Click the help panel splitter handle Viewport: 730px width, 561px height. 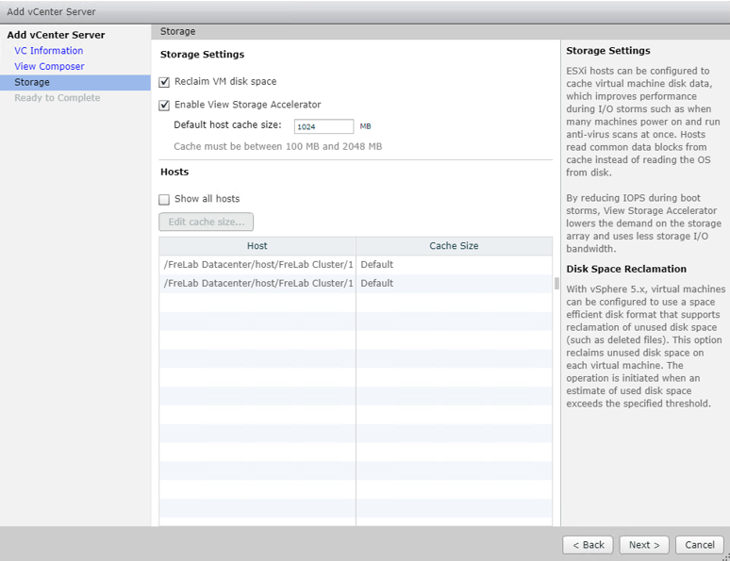pyautogui.click(x=556, y=283)
